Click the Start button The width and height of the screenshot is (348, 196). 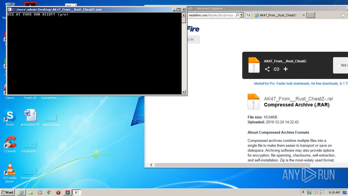(x=7, y=192)
